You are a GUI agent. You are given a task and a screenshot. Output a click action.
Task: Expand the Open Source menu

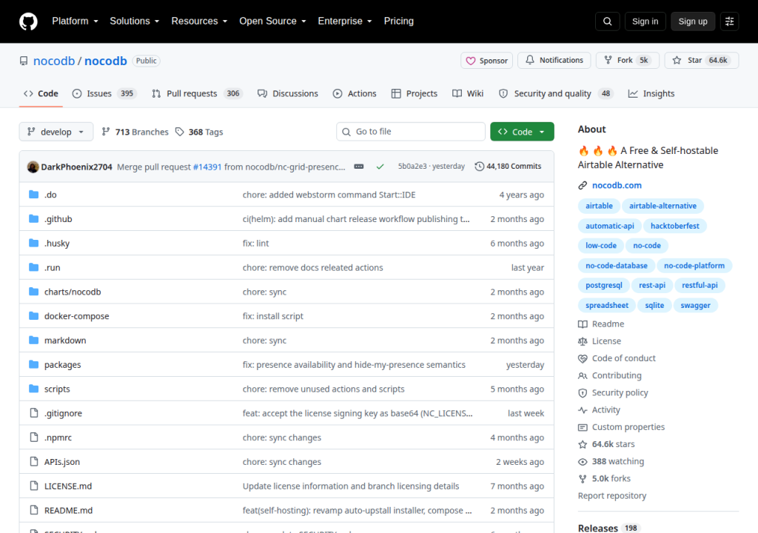[272, 21]
